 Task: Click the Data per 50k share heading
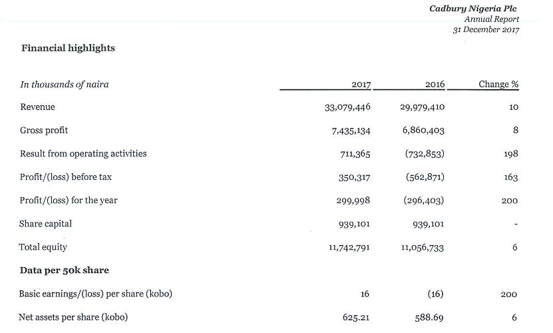point(64,270)
